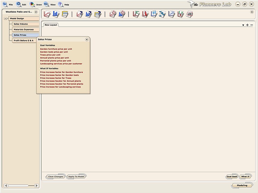The width and height of the screenshot is (258, 193).
Task: Click the View menu eye icon
Action: tap(46, 4)
